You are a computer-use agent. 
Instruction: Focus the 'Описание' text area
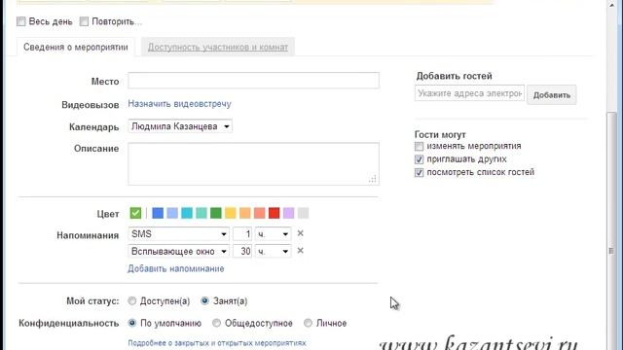[x=253, y=163]
